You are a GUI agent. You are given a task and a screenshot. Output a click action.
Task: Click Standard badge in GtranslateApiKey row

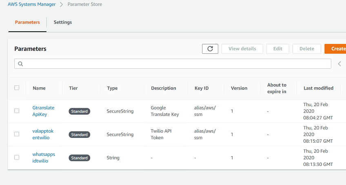79,111
